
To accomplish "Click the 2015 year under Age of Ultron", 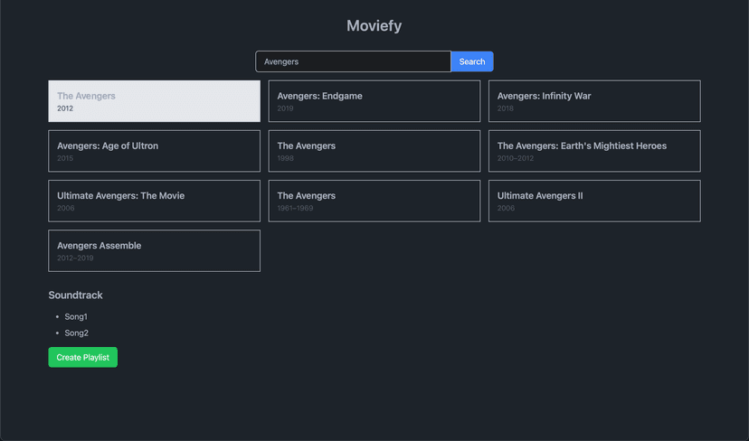I will [x=65, y=159].
